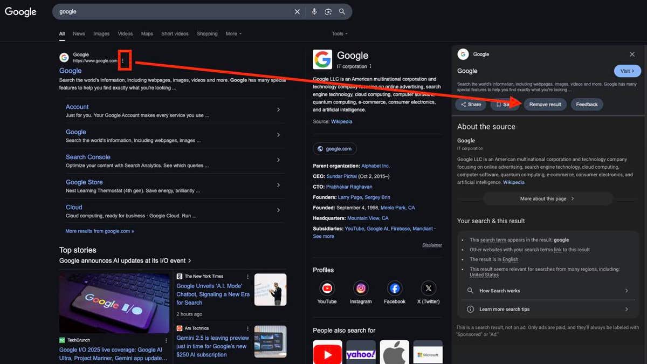Start voice search with the microphone icon
647x364 pixels.
coord(314,12)
